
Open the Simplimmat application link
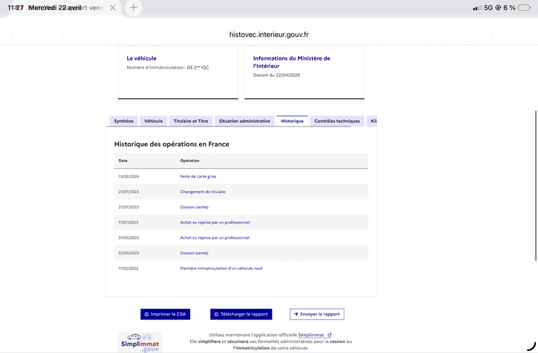(x=311, y=335)
